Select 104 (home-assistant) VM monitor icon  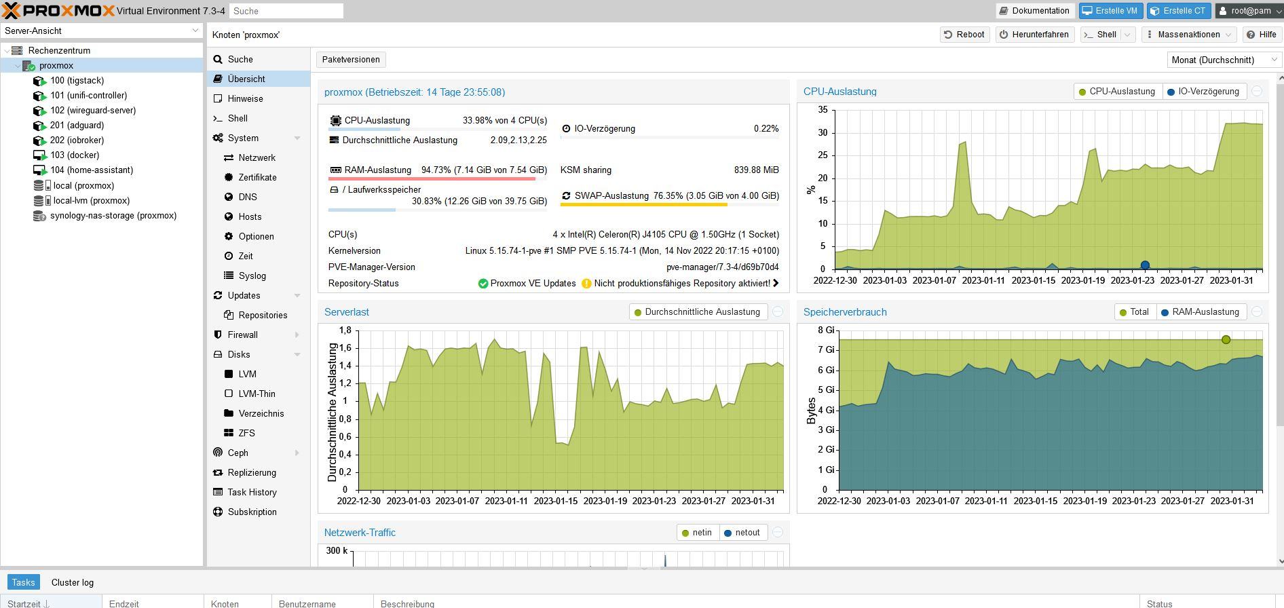click(39, 170)
